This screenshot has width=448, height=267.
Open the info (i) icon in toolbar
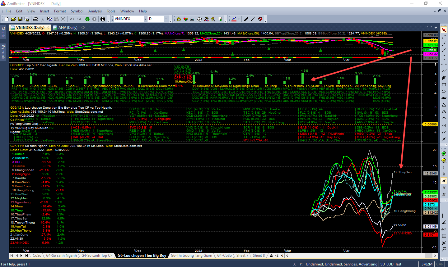point(103,19)
